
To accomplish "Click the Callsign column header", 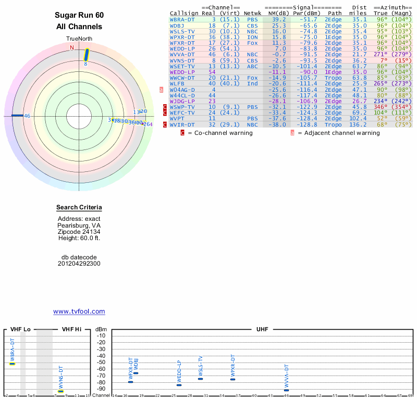I will 183,13.
